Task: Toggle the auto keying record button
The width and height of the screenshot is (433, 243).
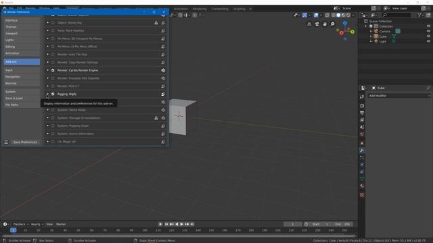Action: (160, 224)
